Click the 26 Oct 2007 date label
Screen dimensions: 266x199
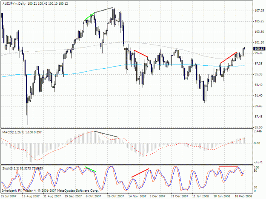pos(115,196)
